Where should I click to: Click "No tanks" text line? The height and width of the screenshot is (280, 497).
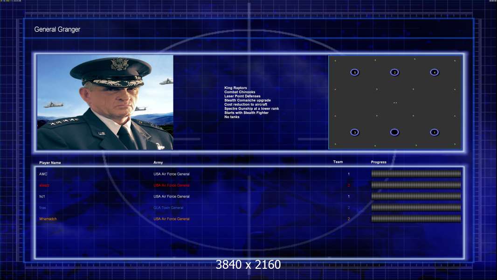[232, 117]
